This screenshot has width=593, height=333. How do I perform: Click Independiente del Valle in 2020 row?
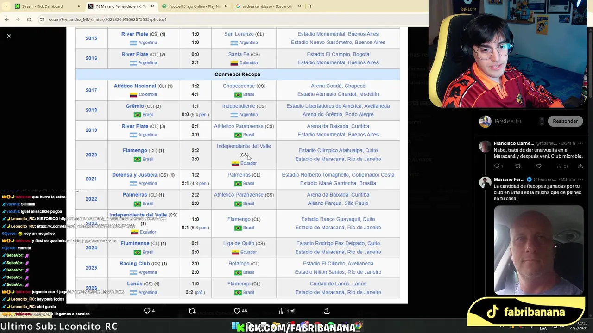pyautogui.click(x=244, y=146)
